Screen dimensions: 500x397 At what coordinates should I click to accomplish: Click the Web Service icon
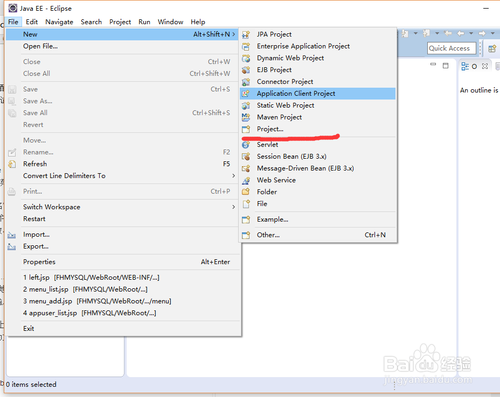coord(246,180)
